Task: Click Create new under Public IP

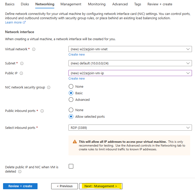Action: [77, 78]
